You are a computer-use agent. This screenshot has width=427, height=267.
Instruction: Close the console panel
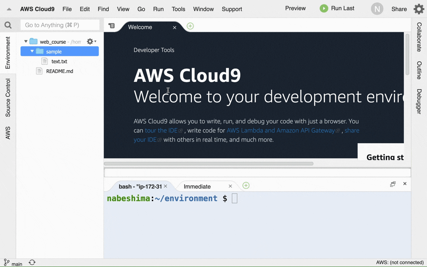coord(405,184)
